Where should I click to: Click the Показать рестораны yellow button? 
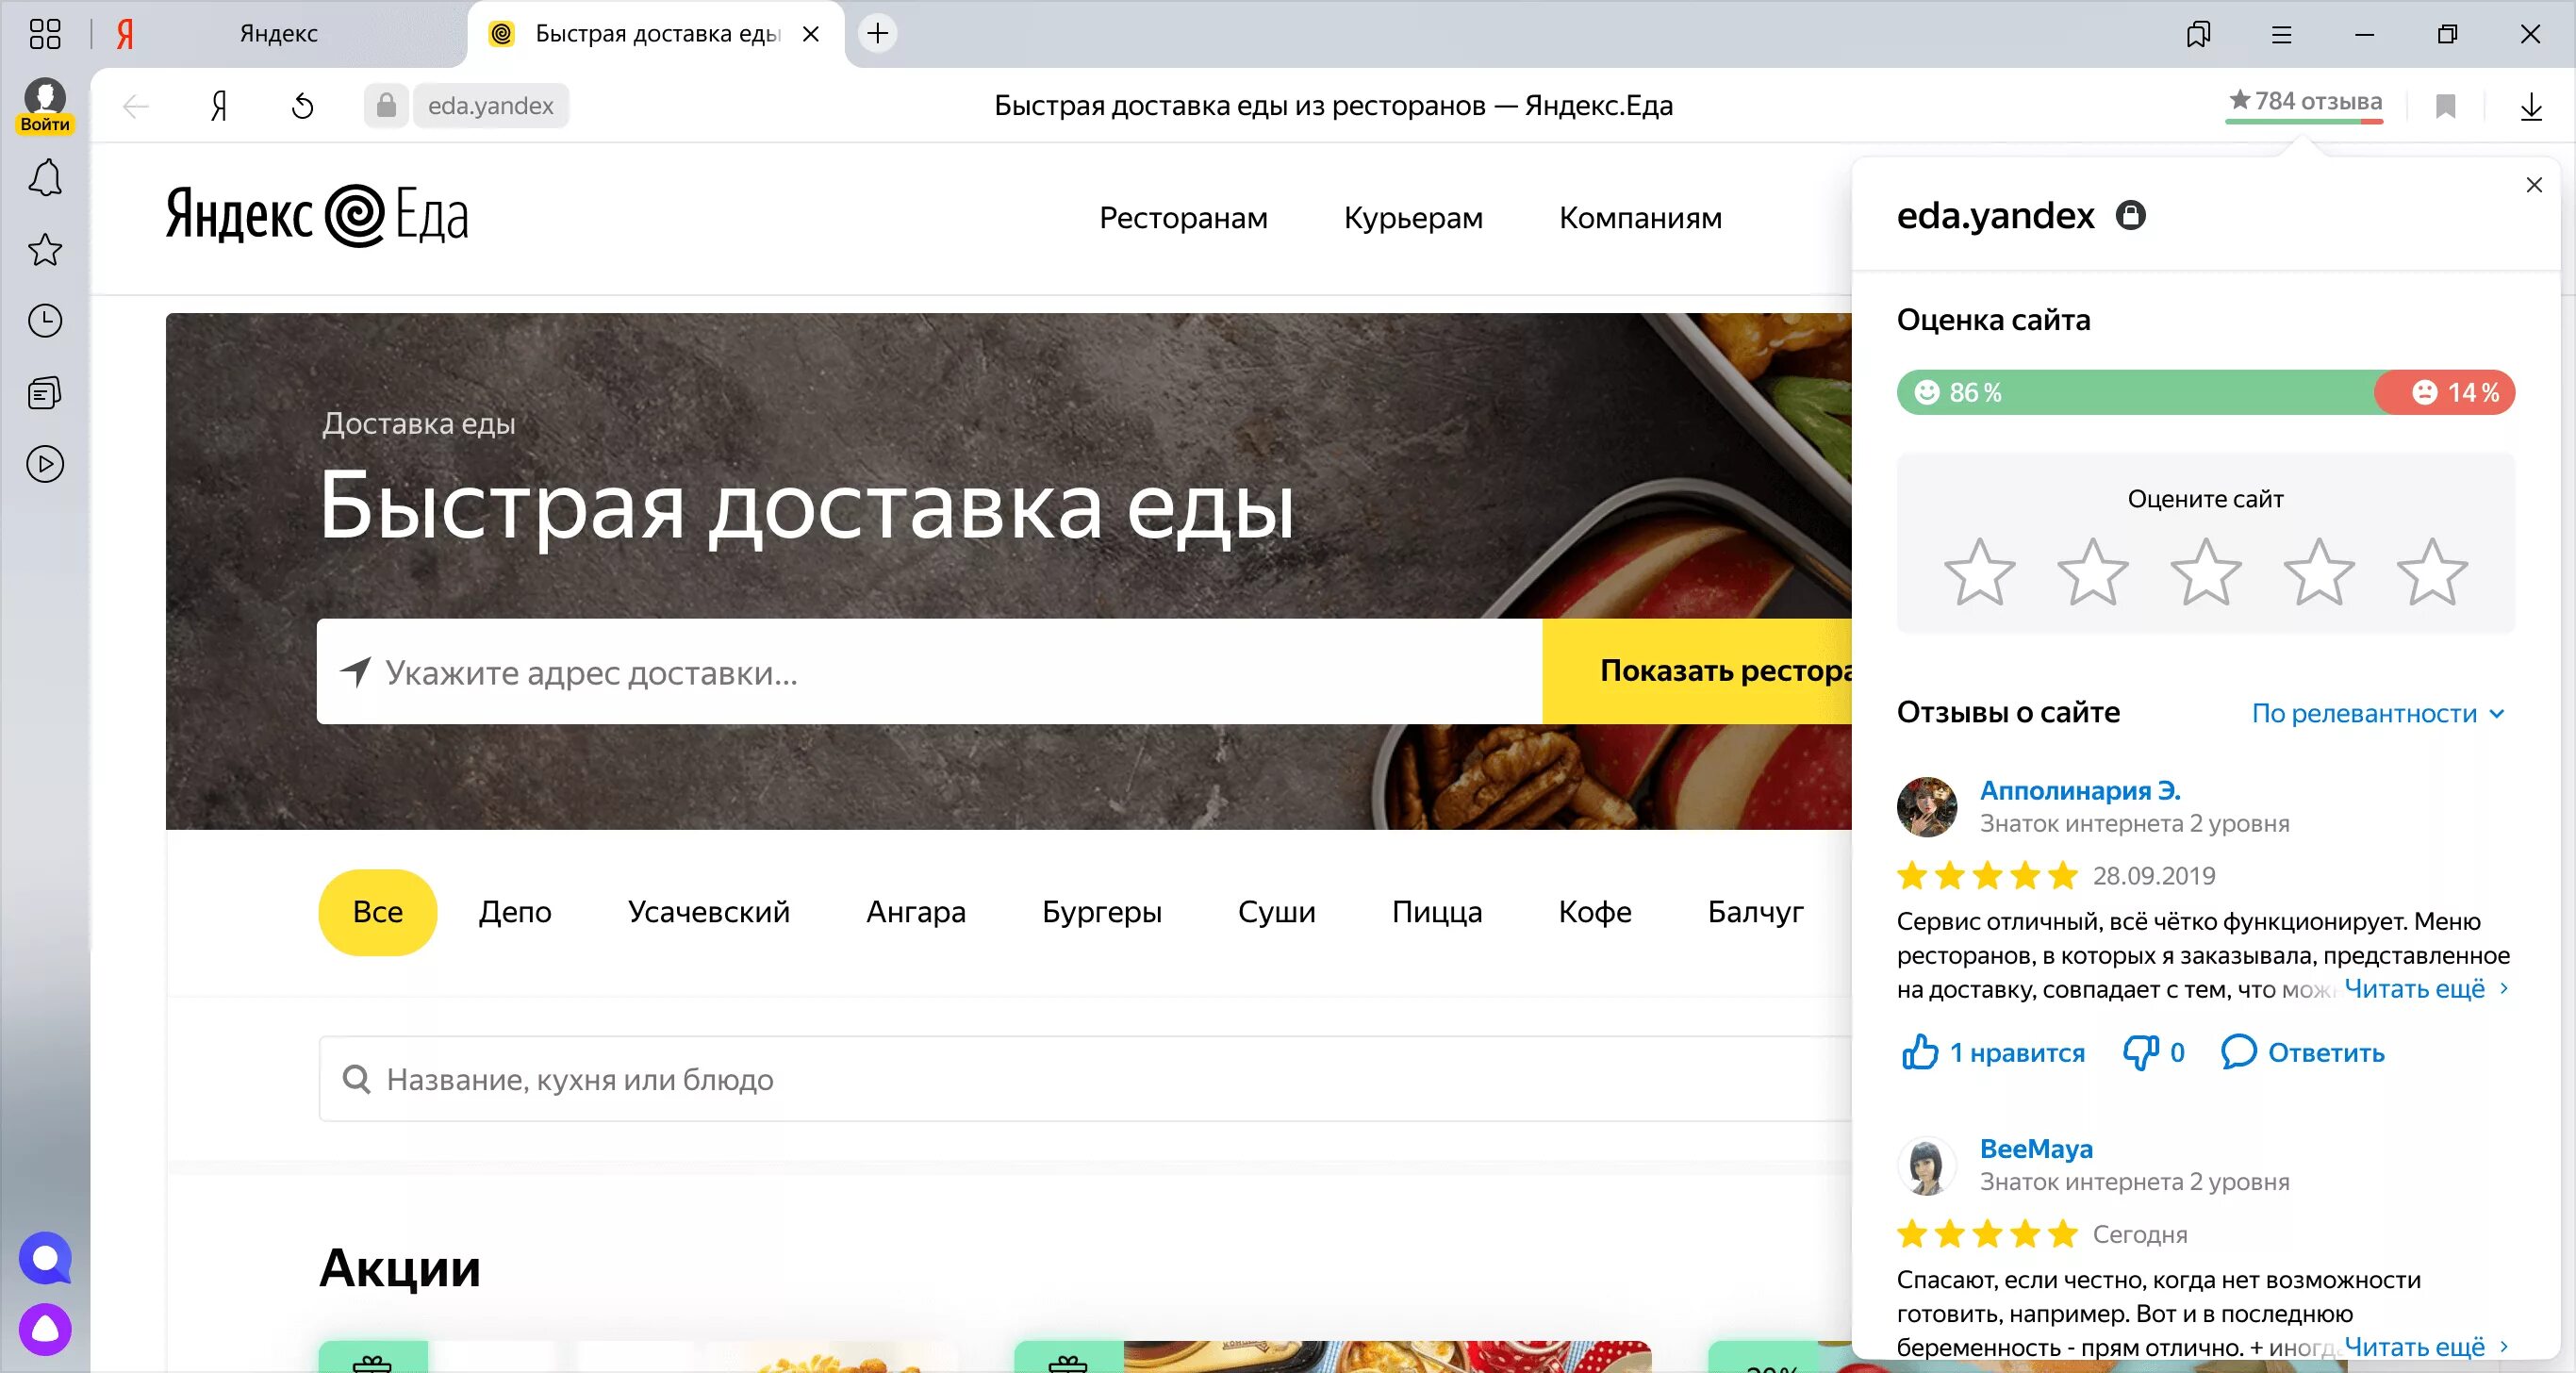coord(1700,671)
